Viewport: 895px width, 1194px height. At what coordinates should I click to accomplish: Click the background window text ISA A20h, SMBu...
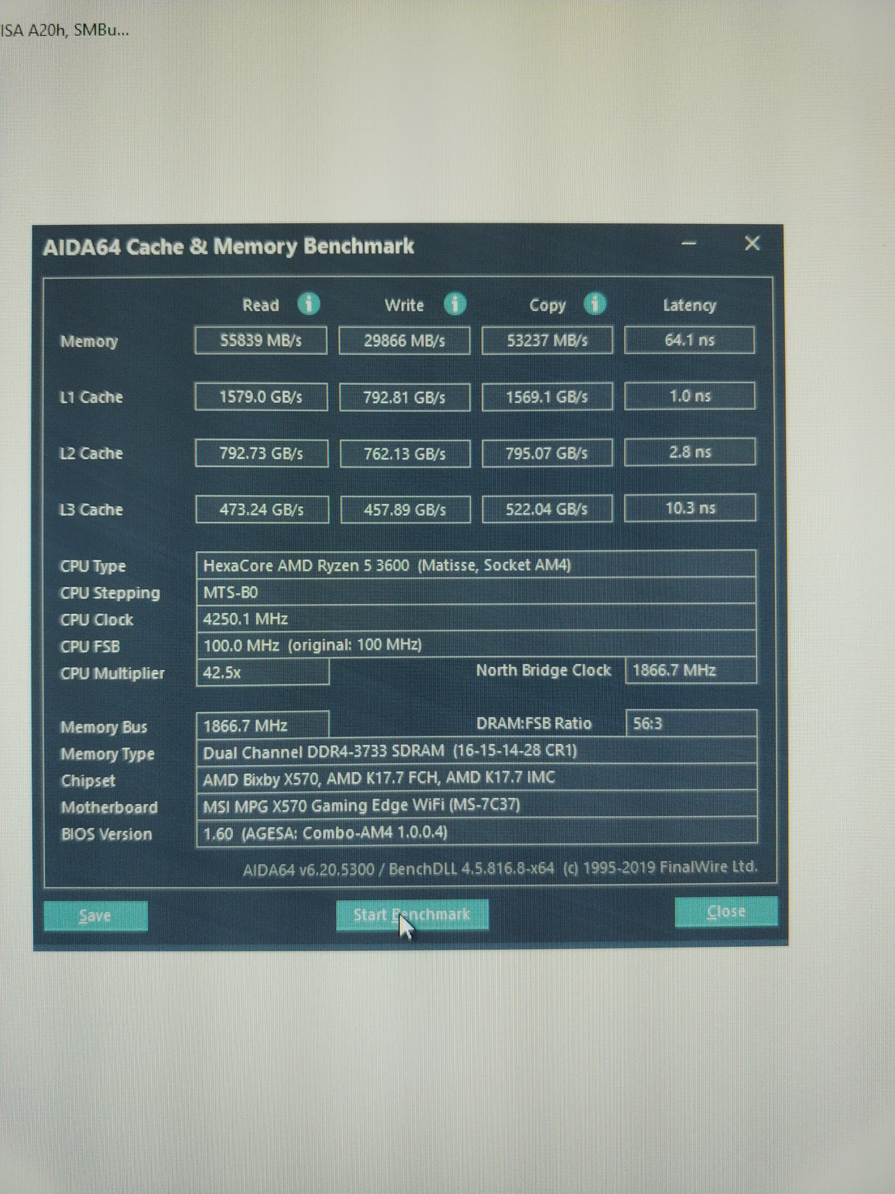tap(64, 30)
